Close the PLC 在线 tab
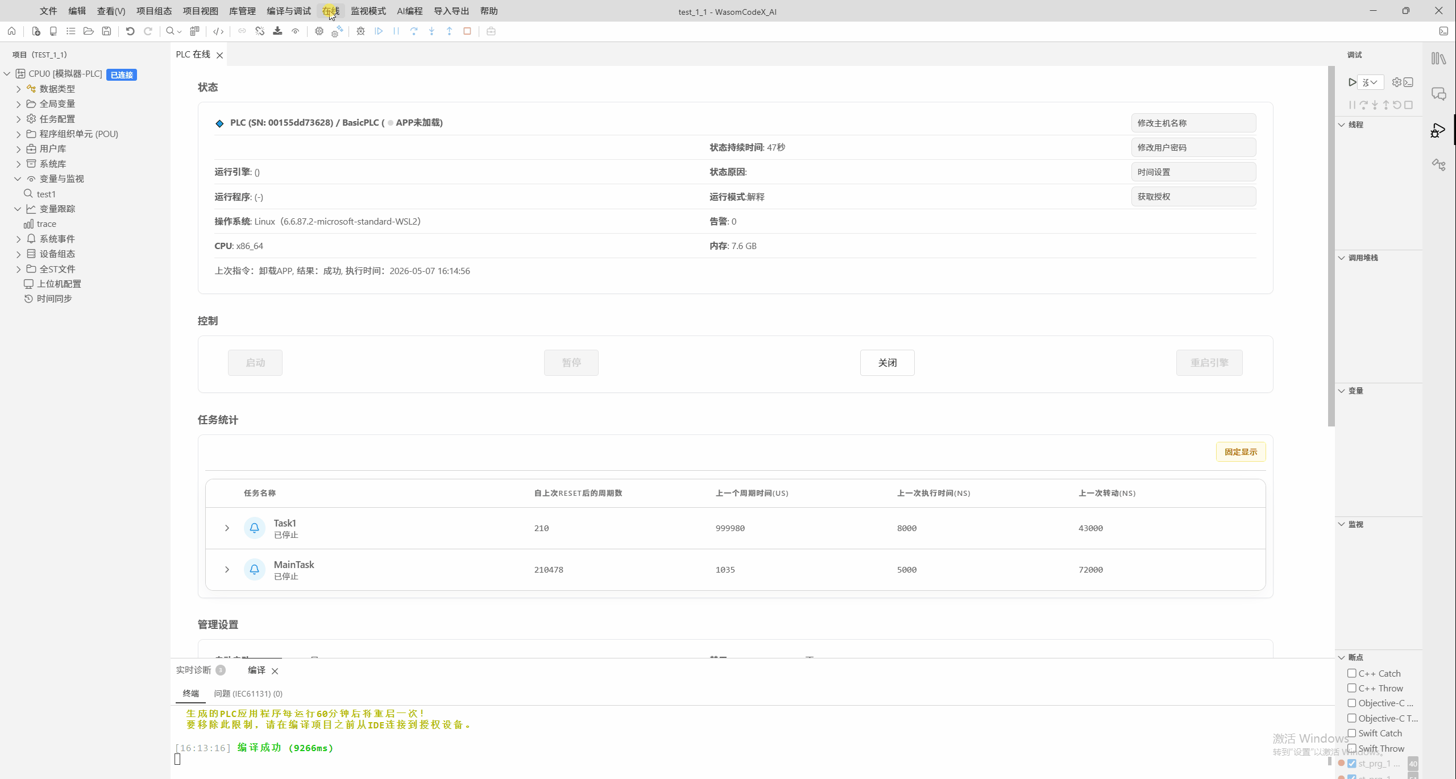The width and height of the screenshot is (1456, 779). point(219,55)
